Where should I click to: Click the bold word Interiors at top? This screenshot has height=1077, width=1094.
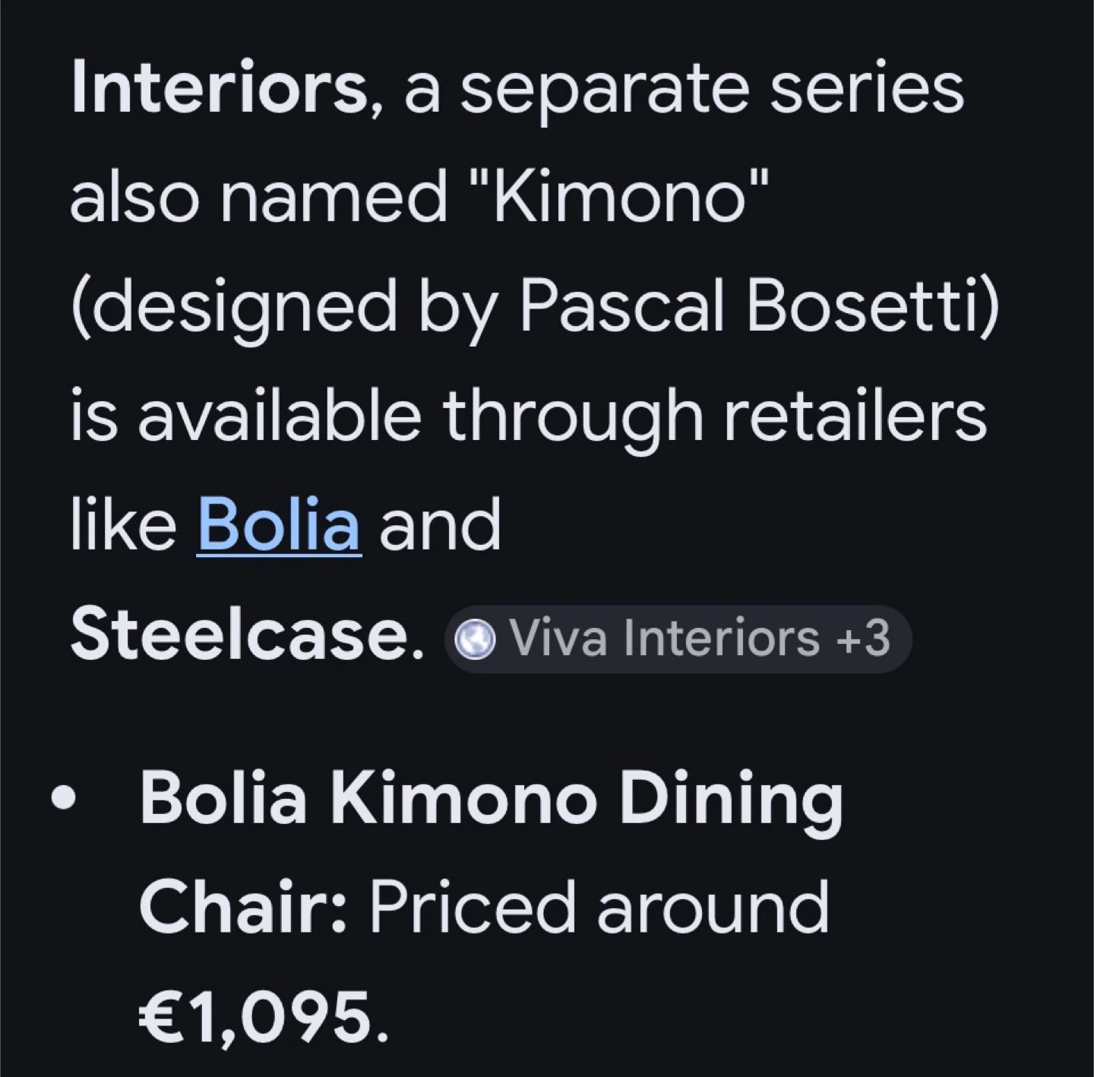(x=219, y=89)
